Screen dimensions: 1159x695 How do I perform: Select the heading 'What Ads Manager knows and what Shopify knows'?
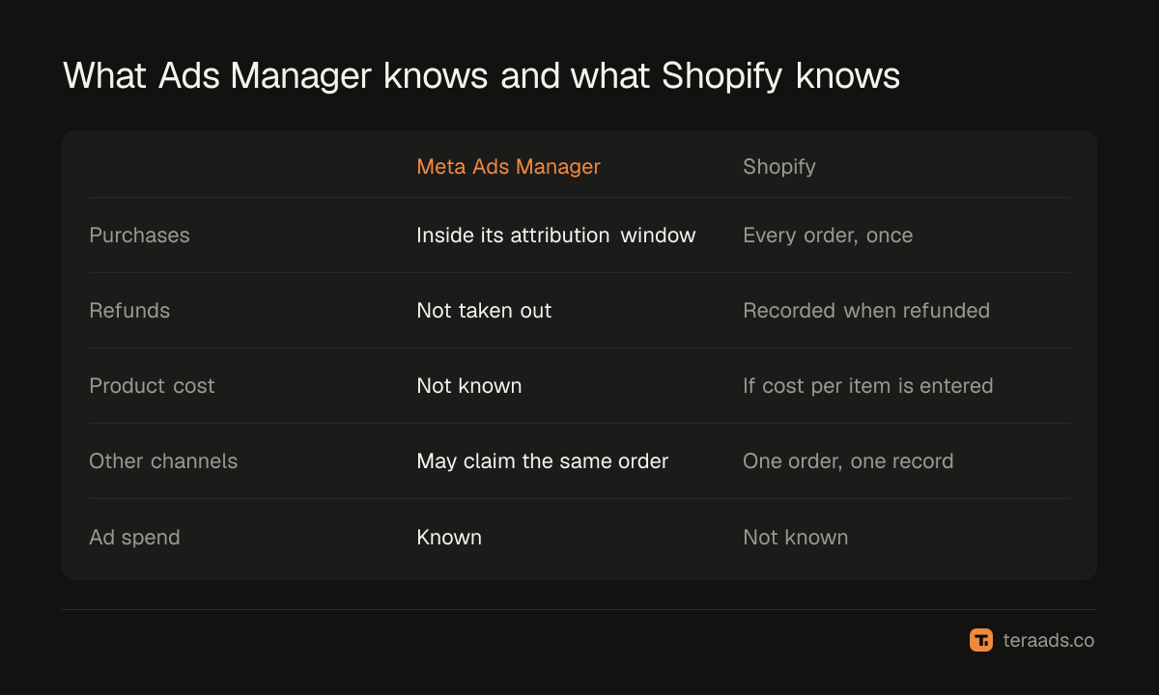(481, 76)
